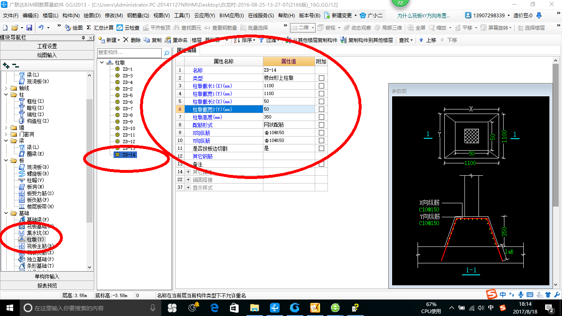Expand the 锚固搭接 property group

click(x=188, y=180)
